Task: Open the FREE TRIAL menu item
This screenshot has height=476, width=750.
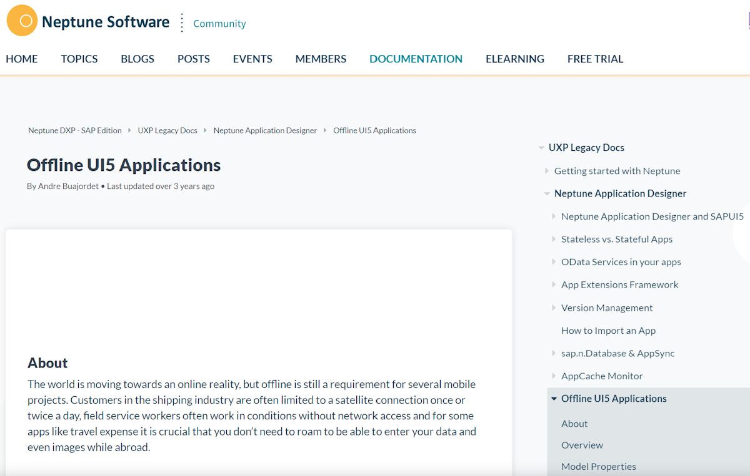Action: 595,59
